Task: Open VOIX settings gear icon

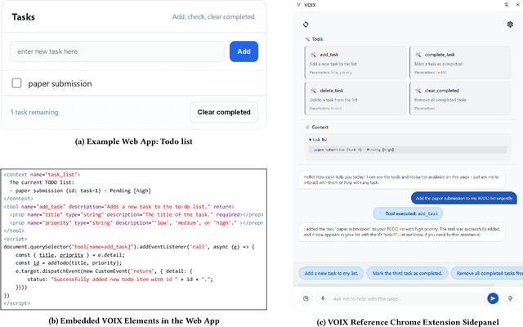Action: pos(510,25)
